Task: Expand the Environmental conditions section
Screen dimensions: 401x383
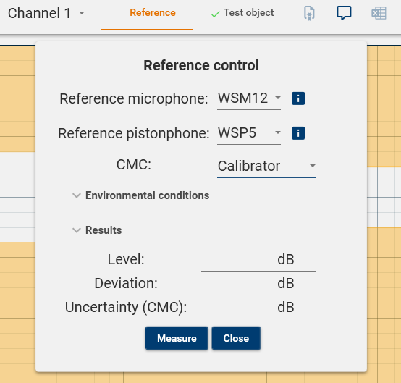Action: pyautogui.click(x=141, y=195)
